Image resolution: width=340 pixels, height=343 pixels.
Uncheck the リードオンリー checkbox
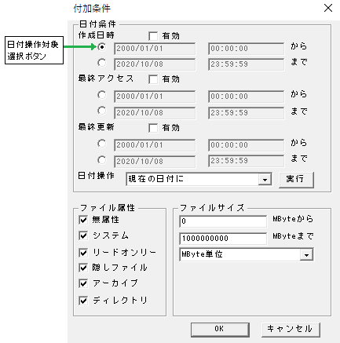click(83, 253)
